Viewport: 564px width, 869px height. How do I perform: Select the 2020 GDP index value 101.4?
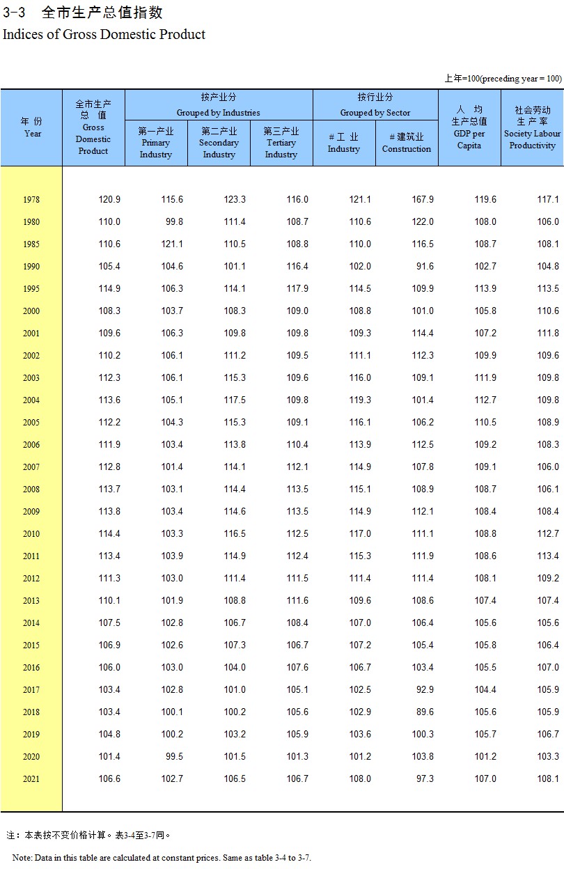(109, 757)
